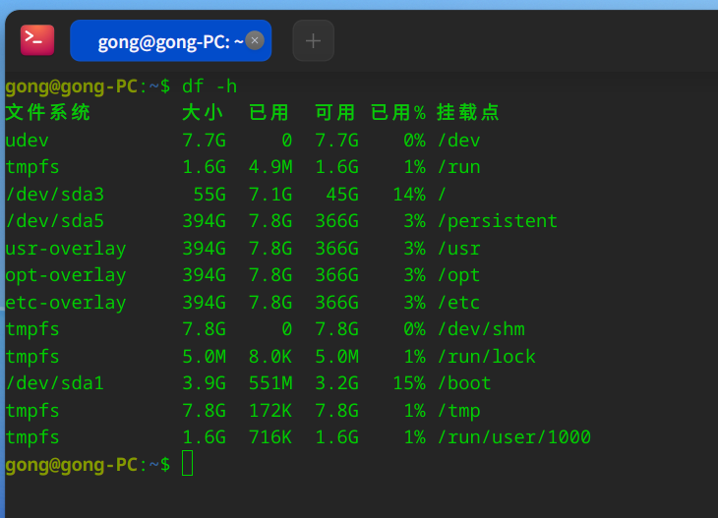Image resolution: width=718 pixels, height=518 pixels.
Task: Click the 大小 column header
Action: (203, 113)
